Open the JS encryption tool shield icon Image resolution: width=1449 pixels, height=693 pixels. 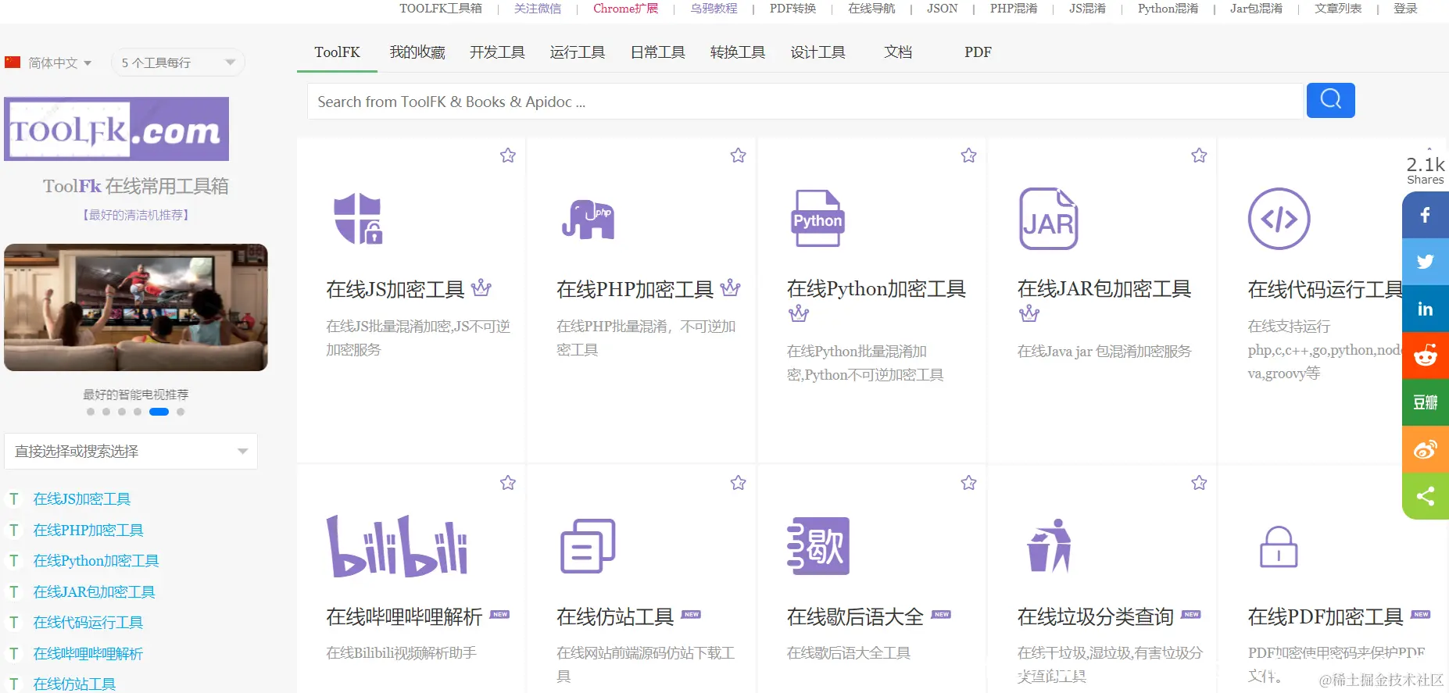[x=358, y=218]
